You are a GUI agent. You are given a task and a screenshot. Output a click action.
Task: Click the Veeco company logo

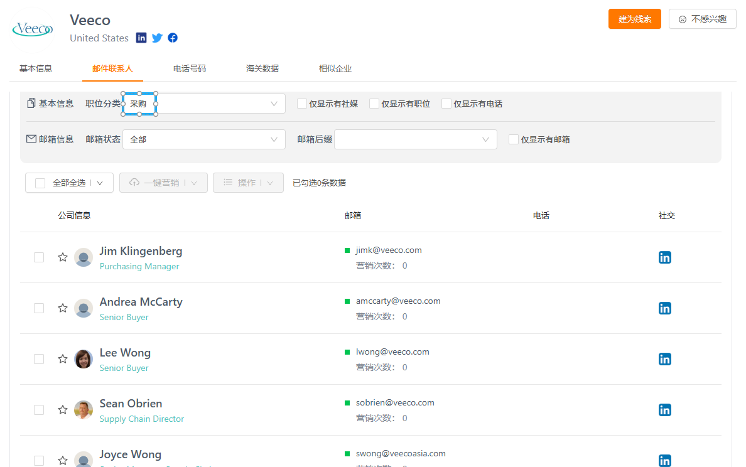(33, 30)
